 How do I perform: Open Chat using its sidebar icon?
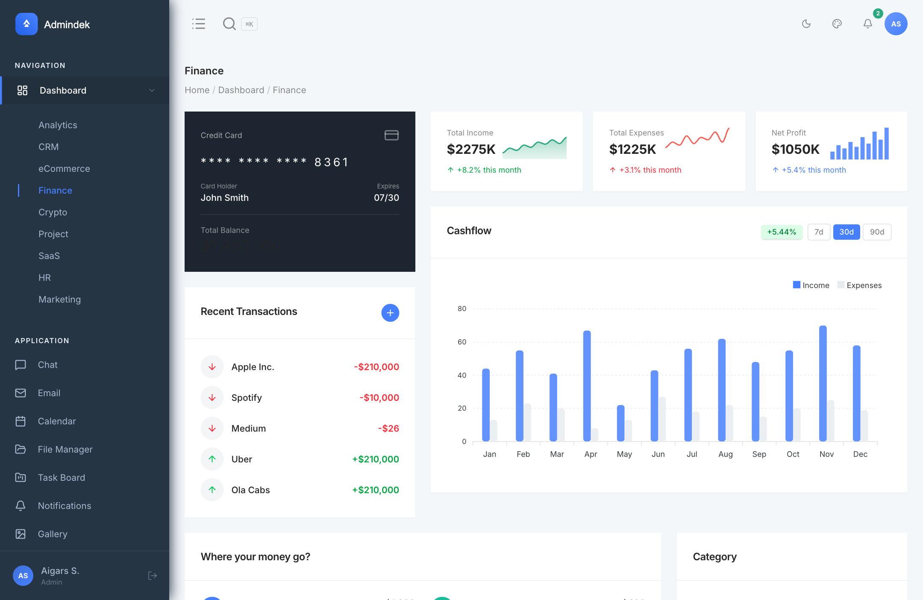[21, 365]
